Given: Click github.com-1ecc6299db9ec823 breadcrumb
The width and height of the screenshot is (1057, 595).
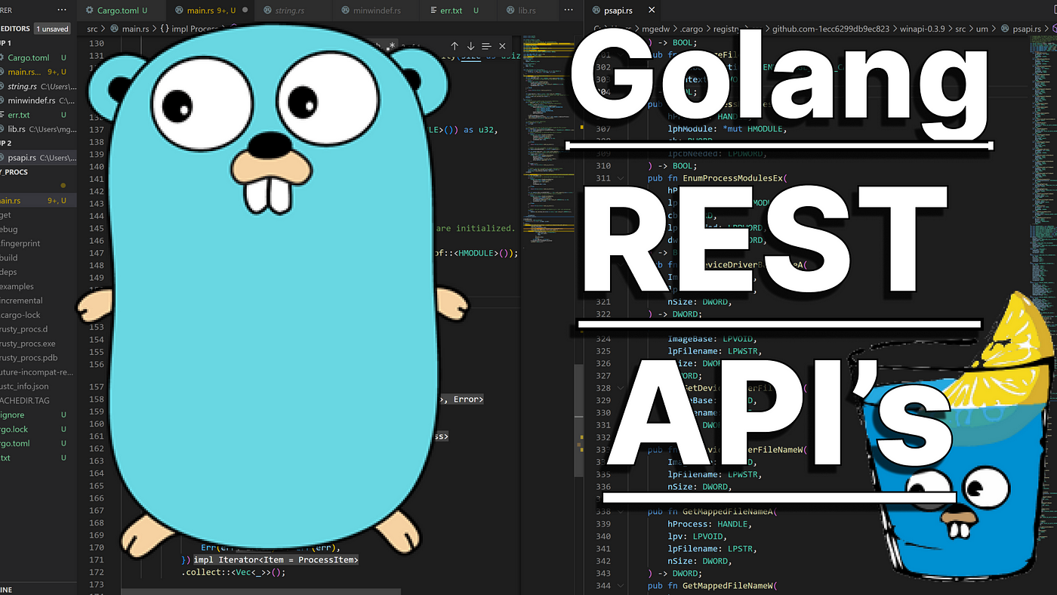Looking at the screenshot, I should 831,29.
